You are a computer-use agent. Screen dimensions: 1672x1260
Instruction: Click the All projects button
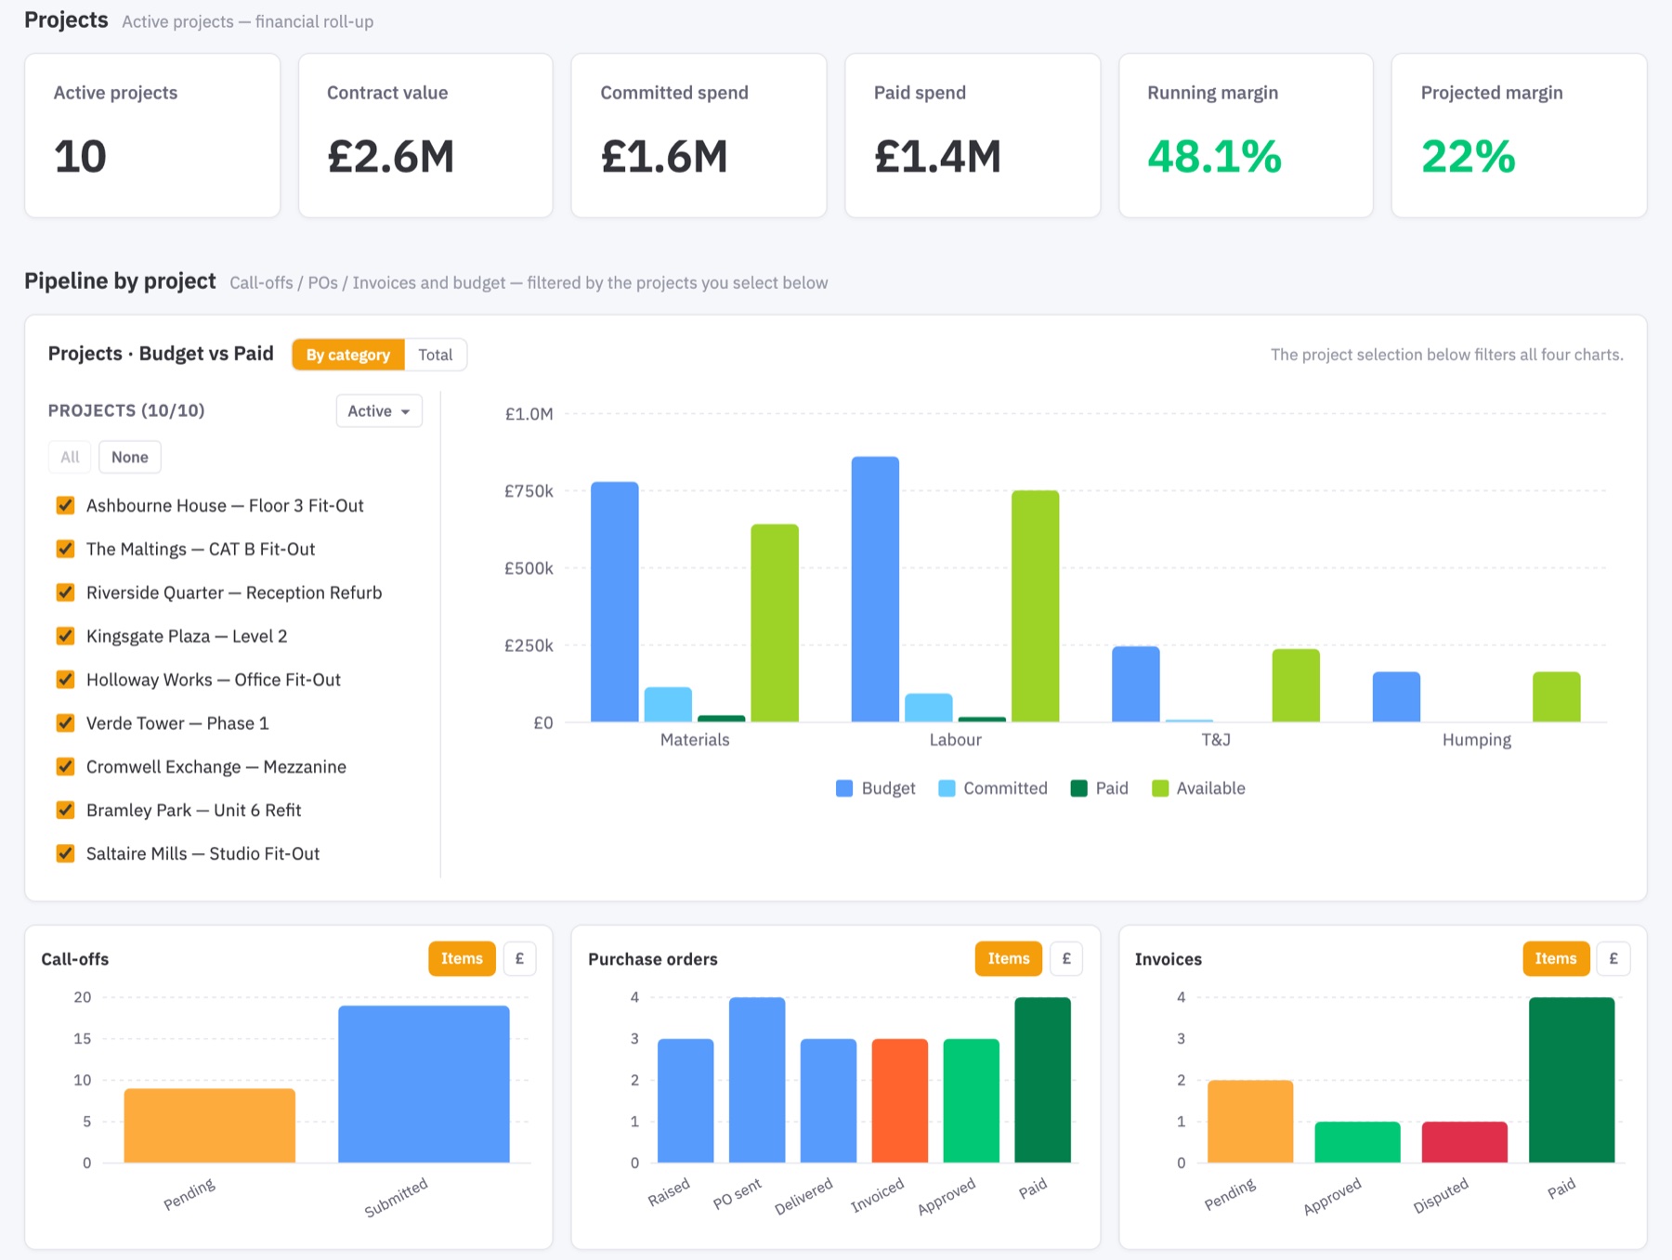click(70, 457)
